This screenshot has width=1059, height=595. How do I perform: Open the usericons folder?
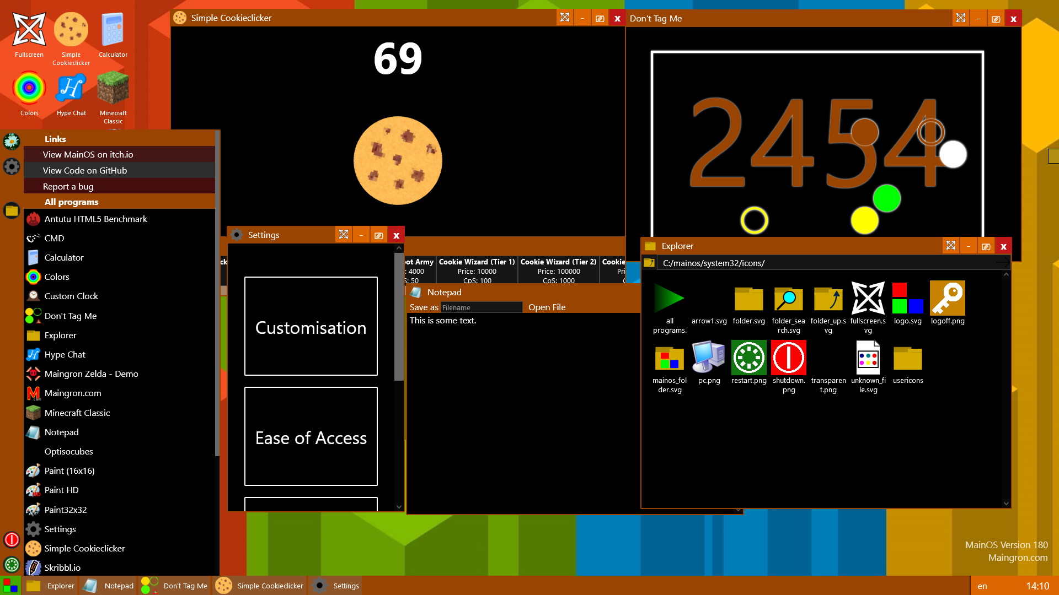[907, 359]
